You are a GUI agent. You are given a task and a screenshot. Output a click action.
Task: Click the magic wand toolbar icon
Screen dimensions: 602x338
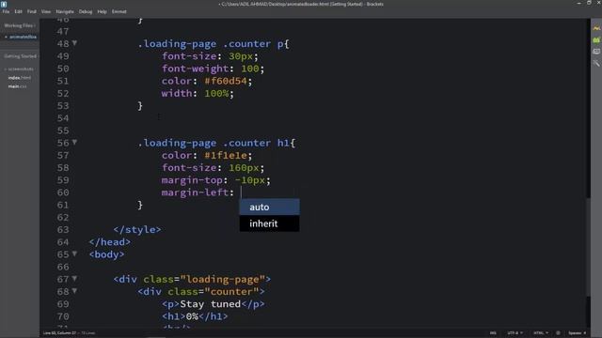click(x=596, y=63)
